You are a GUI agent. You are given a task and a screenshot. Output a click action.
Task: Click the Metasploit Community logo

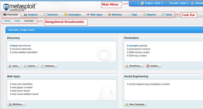pyautogui.click(x=20, y=7)
